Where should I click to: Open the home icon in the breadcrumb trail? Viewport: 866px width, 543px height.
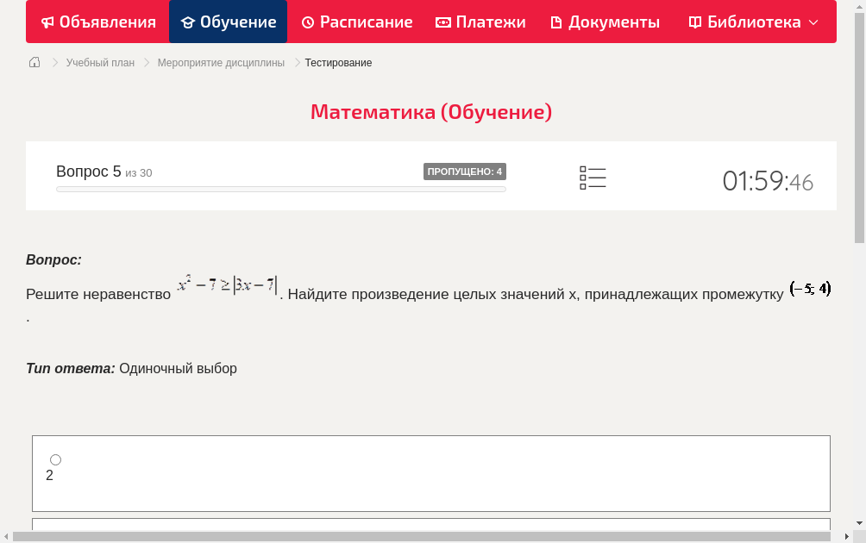tap(34, 62)
